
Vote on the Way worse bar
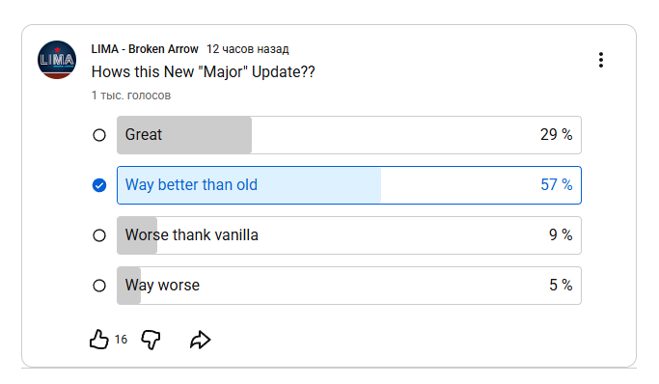tap(349, 286)
